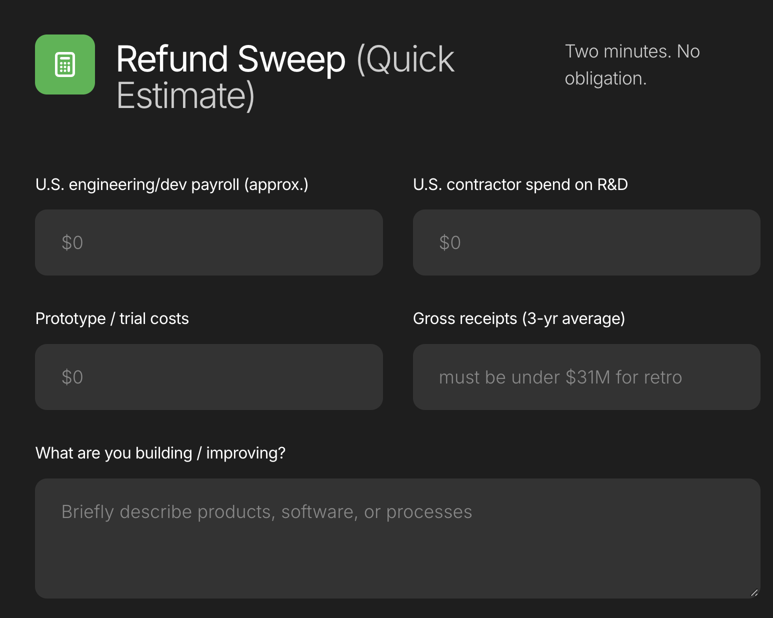Select the U.S. engineering/dev payroll input field
Image resolution: width=773 pixels, height=618 pixels.
point(208,242)
